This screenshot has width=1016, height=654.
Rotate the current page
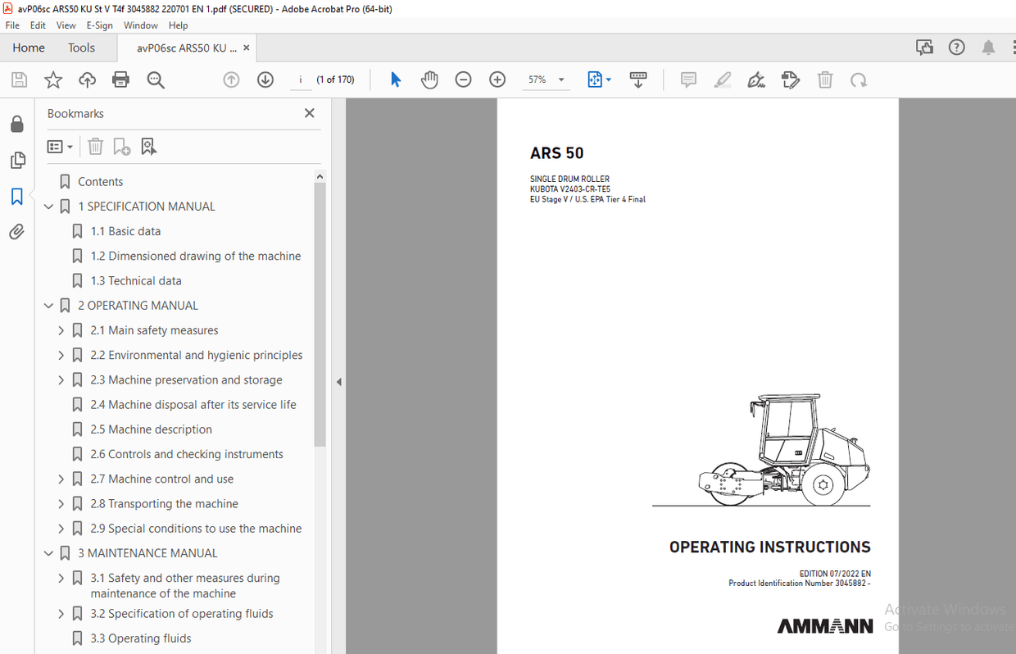857,79
